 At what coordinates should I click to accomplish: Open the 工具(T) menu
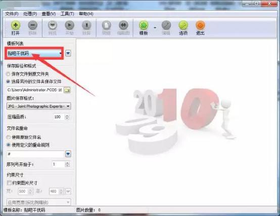[67, 14]
